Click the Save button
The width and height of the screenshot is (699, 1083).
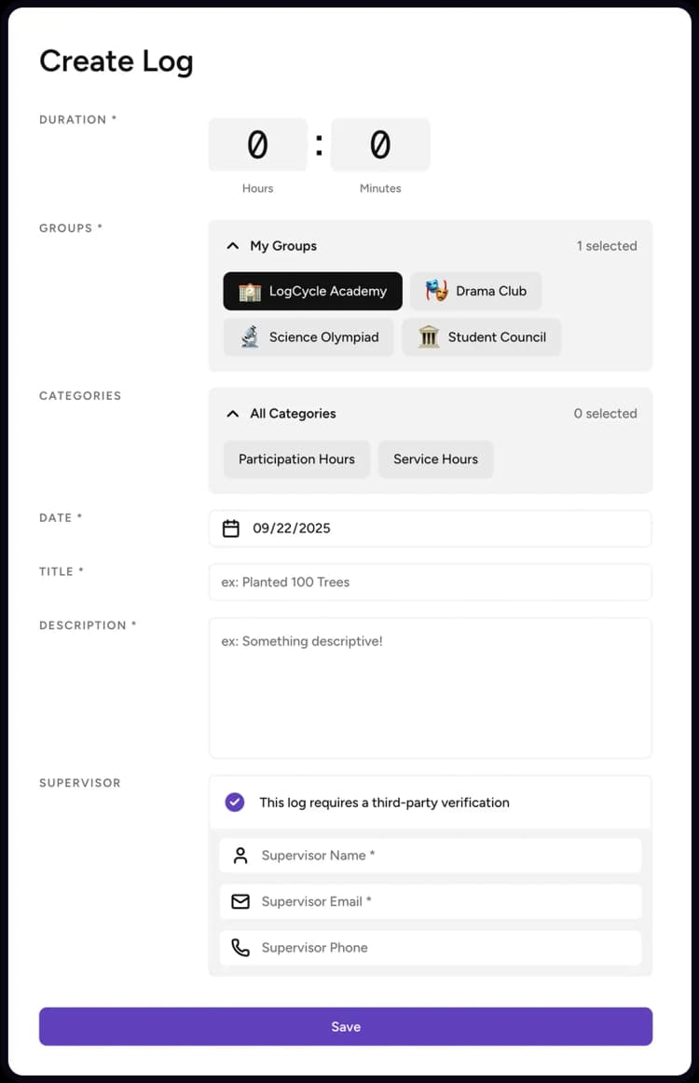tap(346, 1026)
